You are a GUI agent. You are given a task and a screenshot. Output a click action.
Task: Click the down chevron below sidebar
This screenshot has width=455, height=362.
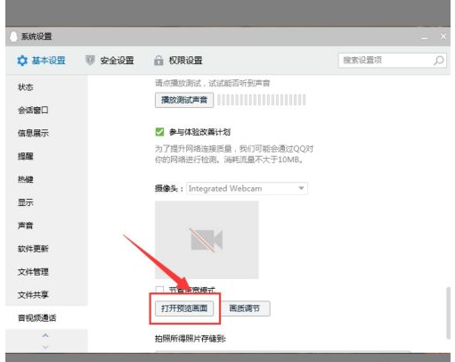(x=45, y=347)
